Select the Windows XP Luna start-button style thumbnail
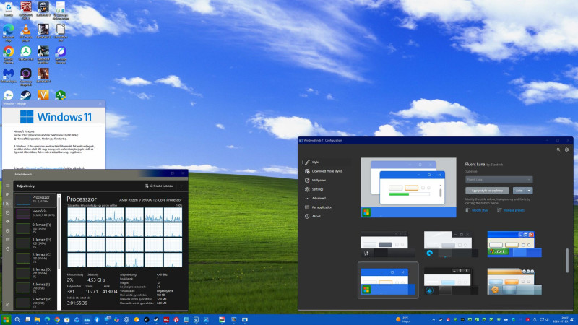This screenshot has width=578, height=325. coord(514,244)
